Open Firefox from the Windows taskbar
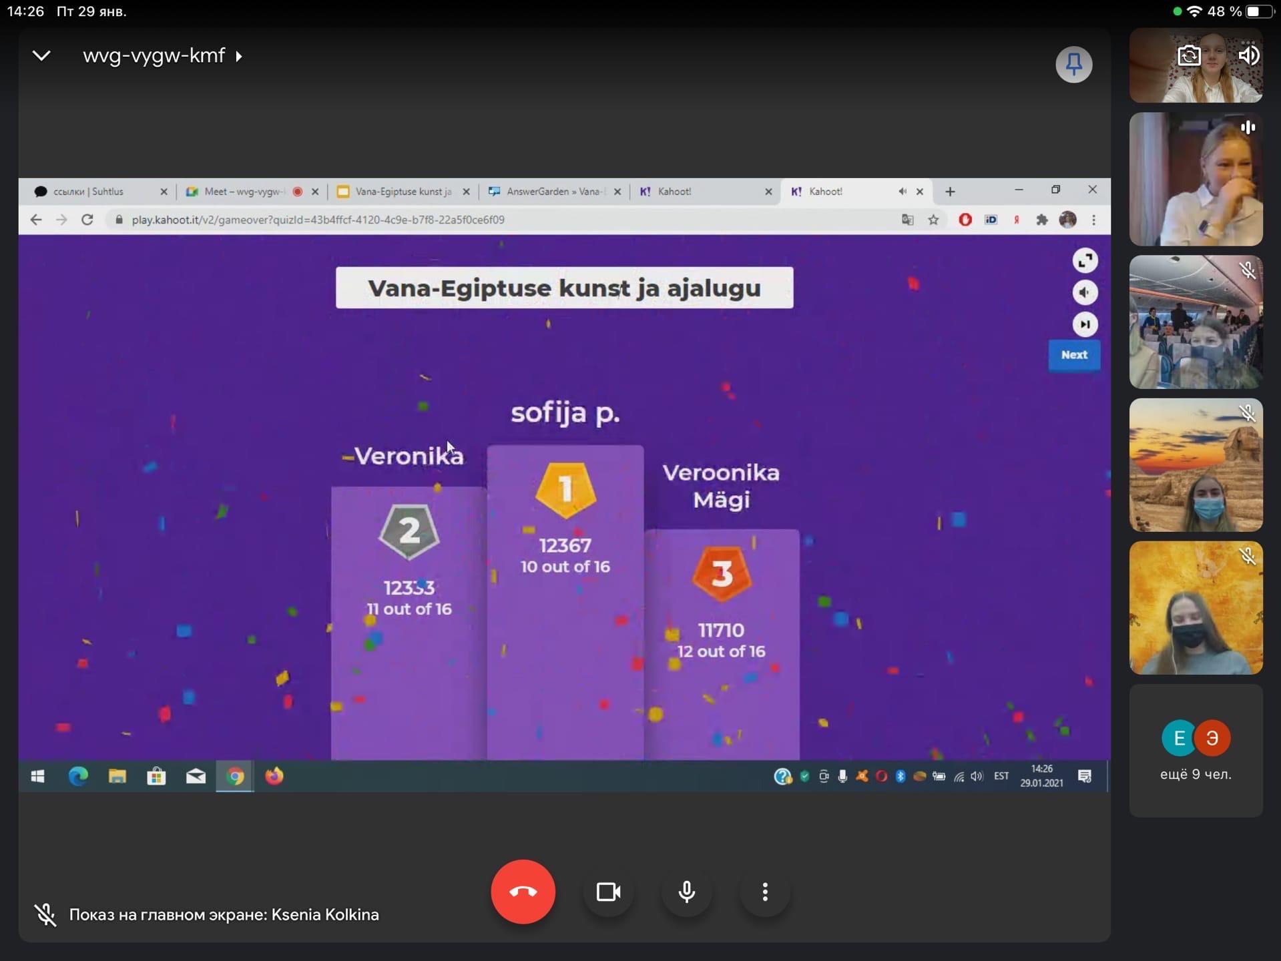The width and height of the screenshot is (1281, 961). pyautogui.click(x=274, y=776)
